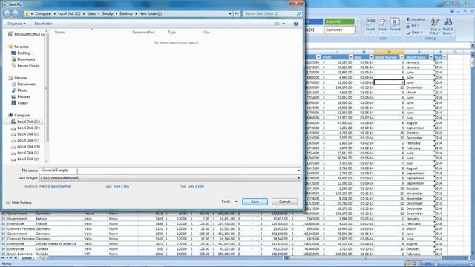Click the New folder button
This screenshot has width=475, height=267.
(43, 24)
